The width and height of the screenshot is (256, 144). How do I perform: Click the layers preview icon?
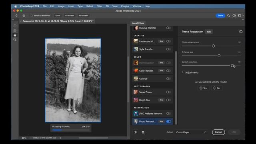click(143, 132)
